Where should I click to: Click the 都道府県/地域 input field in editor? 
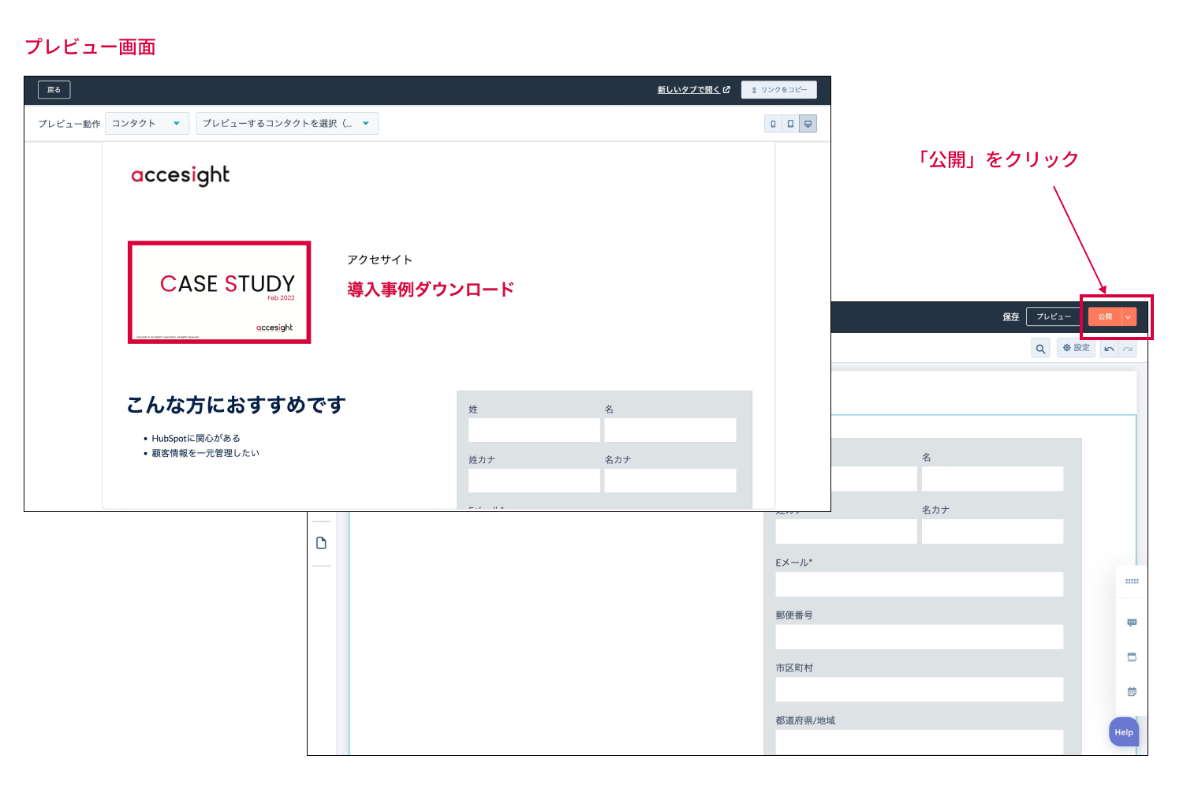point(920,742)
